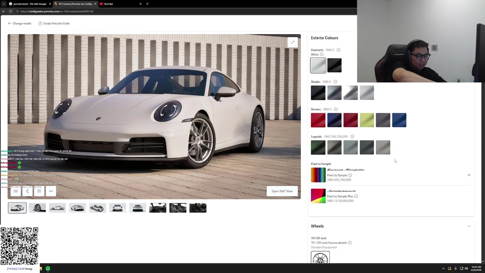This screenshot has height=273, width=485.
Task: Open info icon next to Legends price
Action: 352,136
